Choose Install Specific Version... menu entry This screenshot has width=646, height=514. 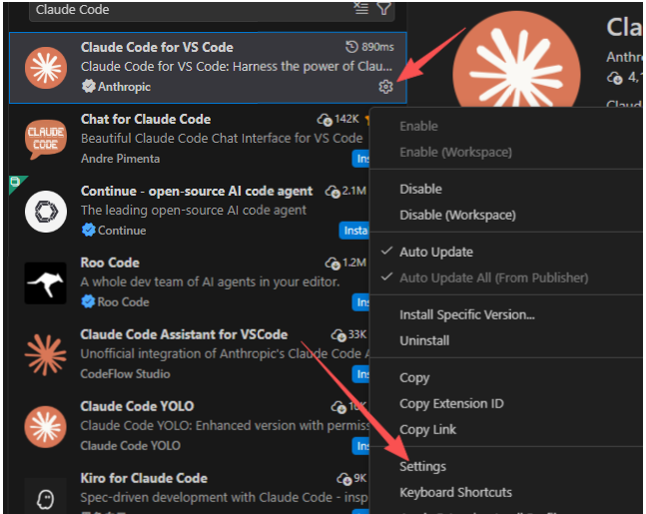pos(467,315)
